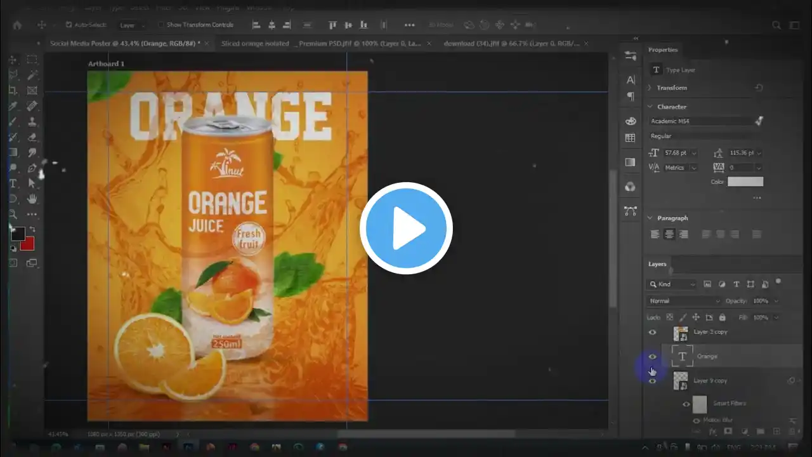Enable Show Transform Controls checkbox
This screenshot has width=812, height=457.
(x=160, y=25)
